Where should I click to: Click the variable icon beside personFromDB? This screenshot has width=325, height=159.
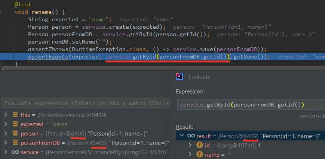pos(15,143)
